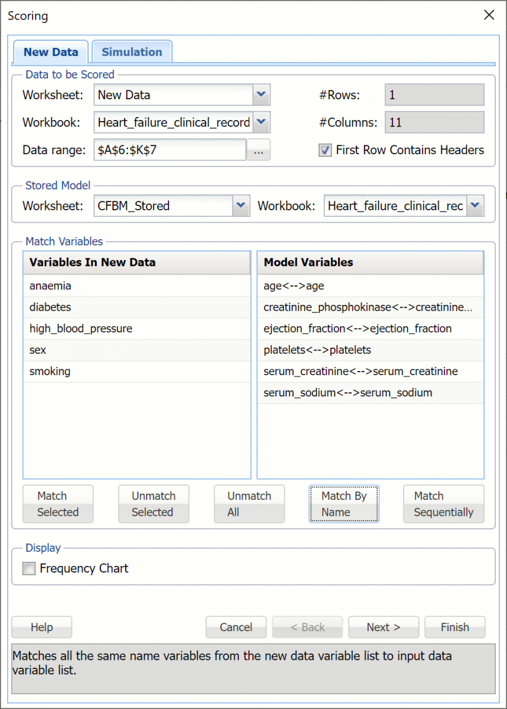Image resolution: width=507 pixels, height=709 pixels.
Task: Open the data Worksheet dropdown showing New Data
Action: click(261, 95)
